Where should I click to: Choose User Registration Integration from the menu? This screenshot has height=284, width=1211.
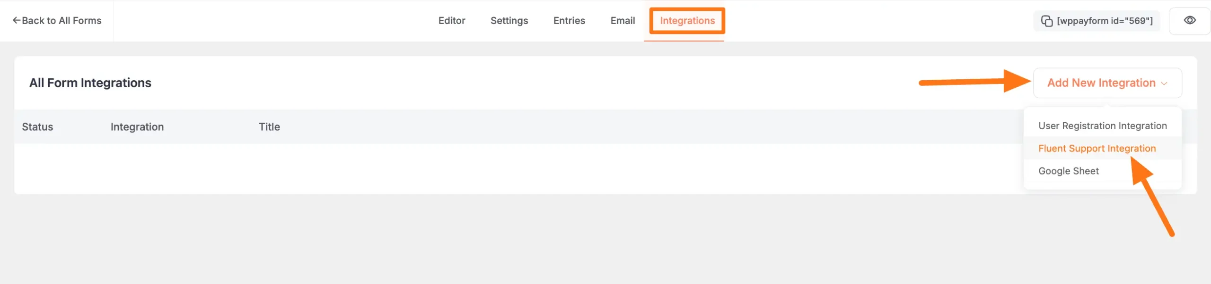1102,125
